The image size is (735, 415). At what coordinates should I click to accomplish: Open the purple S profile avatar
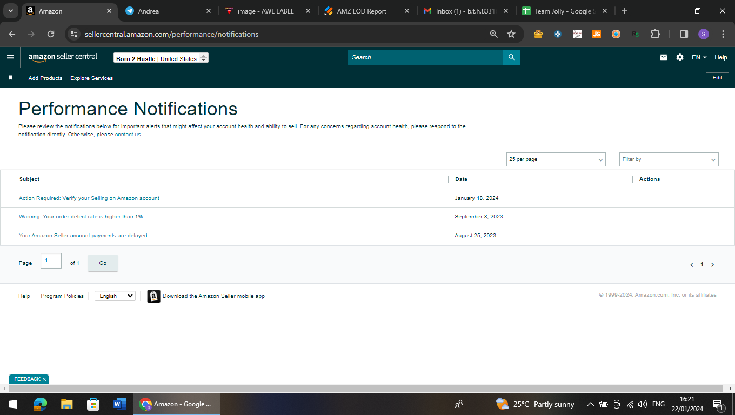tap(703, 34)
